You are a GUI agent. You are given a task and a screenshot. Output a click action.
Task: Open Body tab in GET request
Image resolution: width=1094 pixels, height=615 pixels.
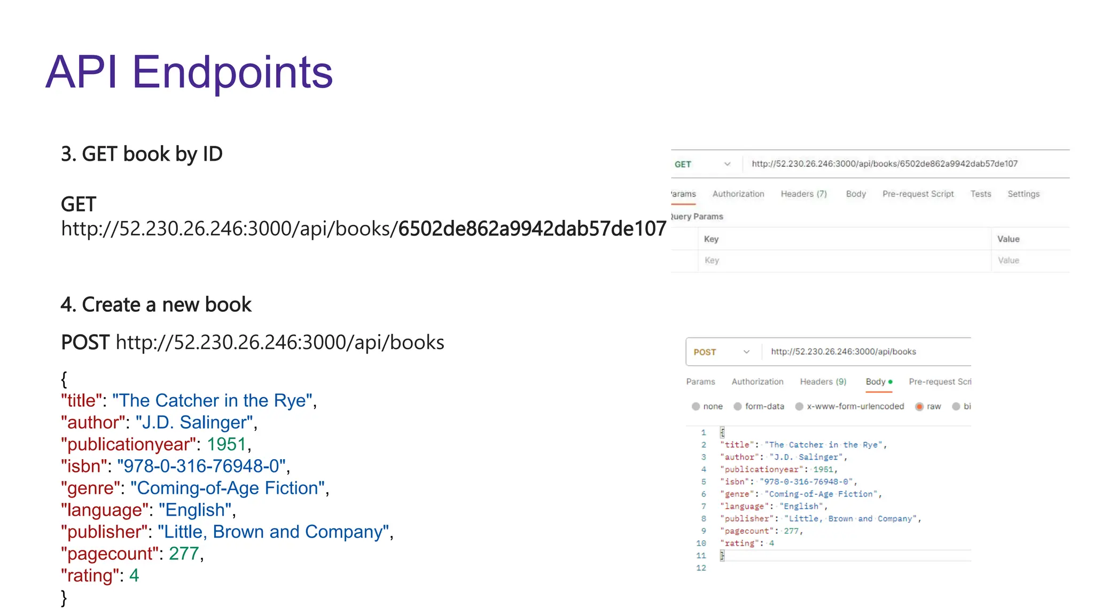(856, 194)
